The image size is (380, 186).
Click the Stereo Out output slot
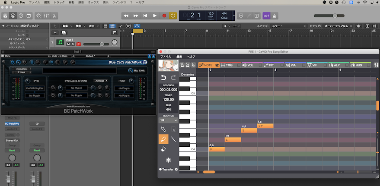(x=12, y=141)
